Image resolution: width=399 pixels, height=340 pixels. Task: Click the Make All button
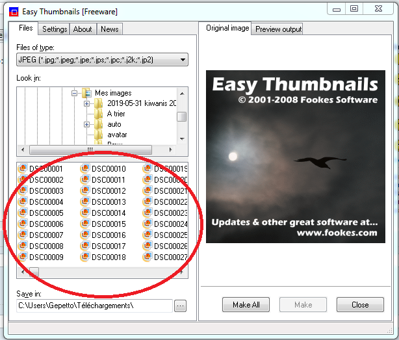tap(246, 305)
